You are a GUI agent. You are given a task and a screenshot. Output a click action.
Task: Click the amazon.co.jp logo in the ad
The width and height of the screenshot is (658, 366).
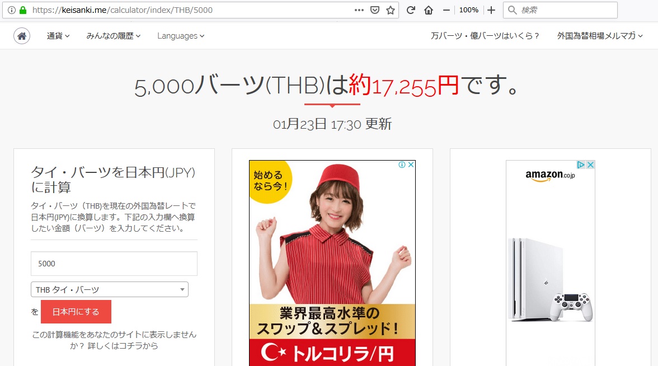(550, 176)
